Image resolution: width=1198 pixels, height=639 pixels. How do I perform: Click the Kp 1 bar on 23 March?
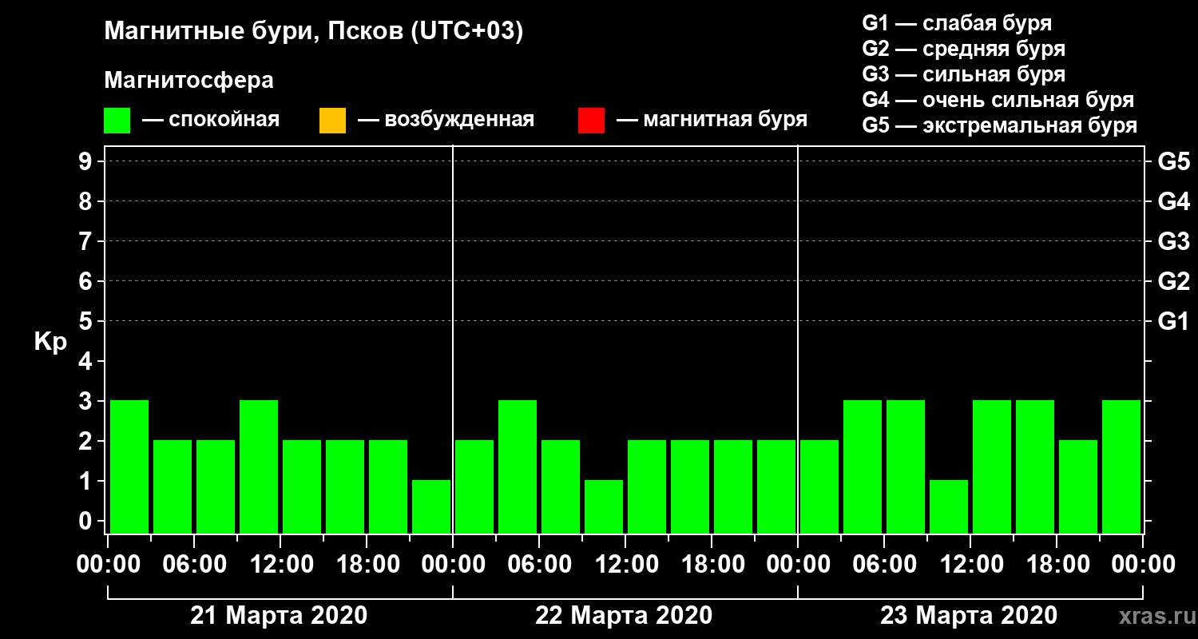(x=949, y=506)
